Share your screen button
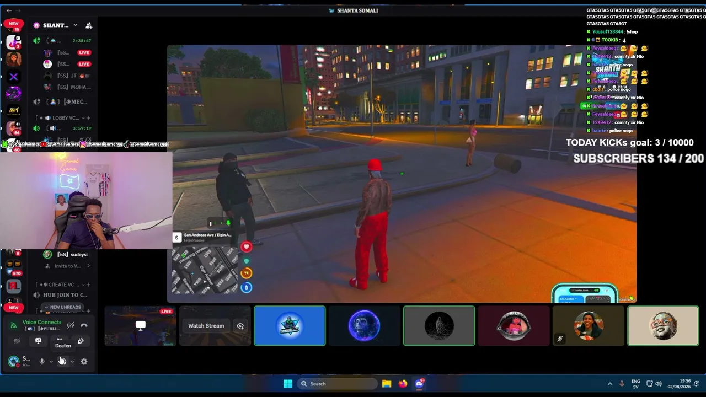Screen dimensions: 706x397 38,341
